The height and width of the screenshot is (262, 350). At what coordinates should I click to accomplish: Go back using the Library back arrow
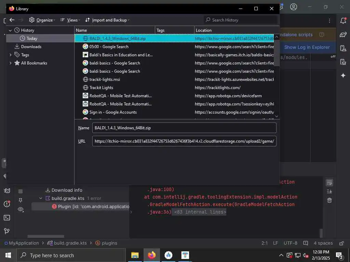12,20
